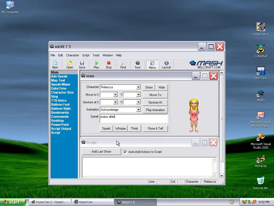This screenshot has width=274, height=206.
Task: Open the Edit menu
Action: 60,55
